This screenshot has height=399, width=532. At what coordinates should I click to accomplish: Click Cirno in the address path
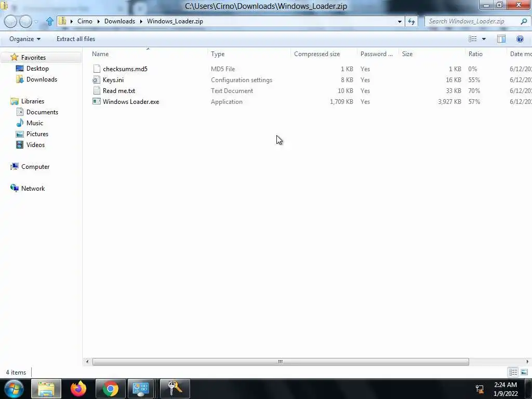click(85, 21)
